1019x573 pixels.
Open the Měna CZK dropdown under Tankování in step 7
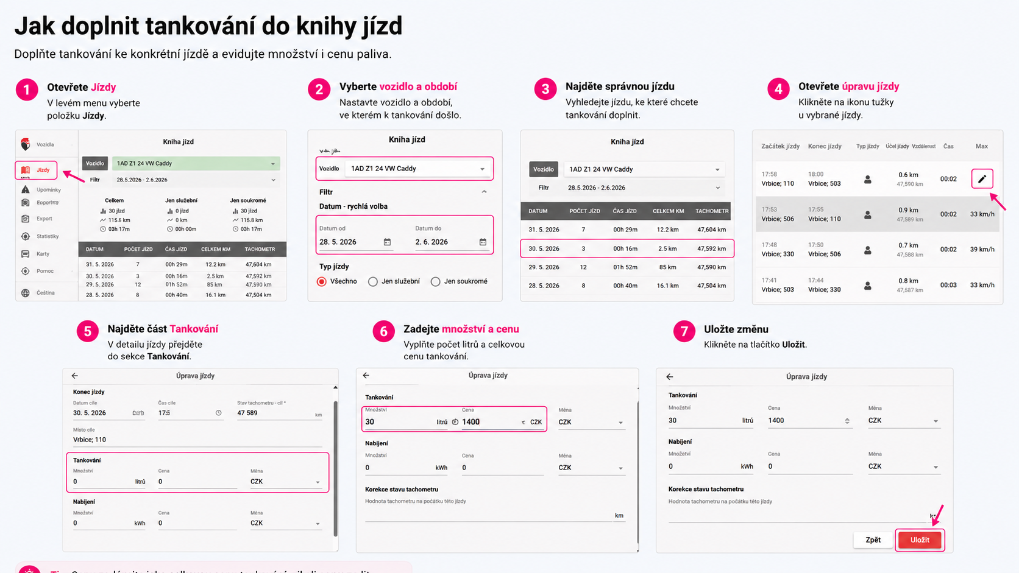click(904, 421)
